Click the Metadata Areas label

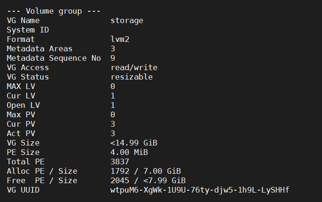click(x=40, y=48)
